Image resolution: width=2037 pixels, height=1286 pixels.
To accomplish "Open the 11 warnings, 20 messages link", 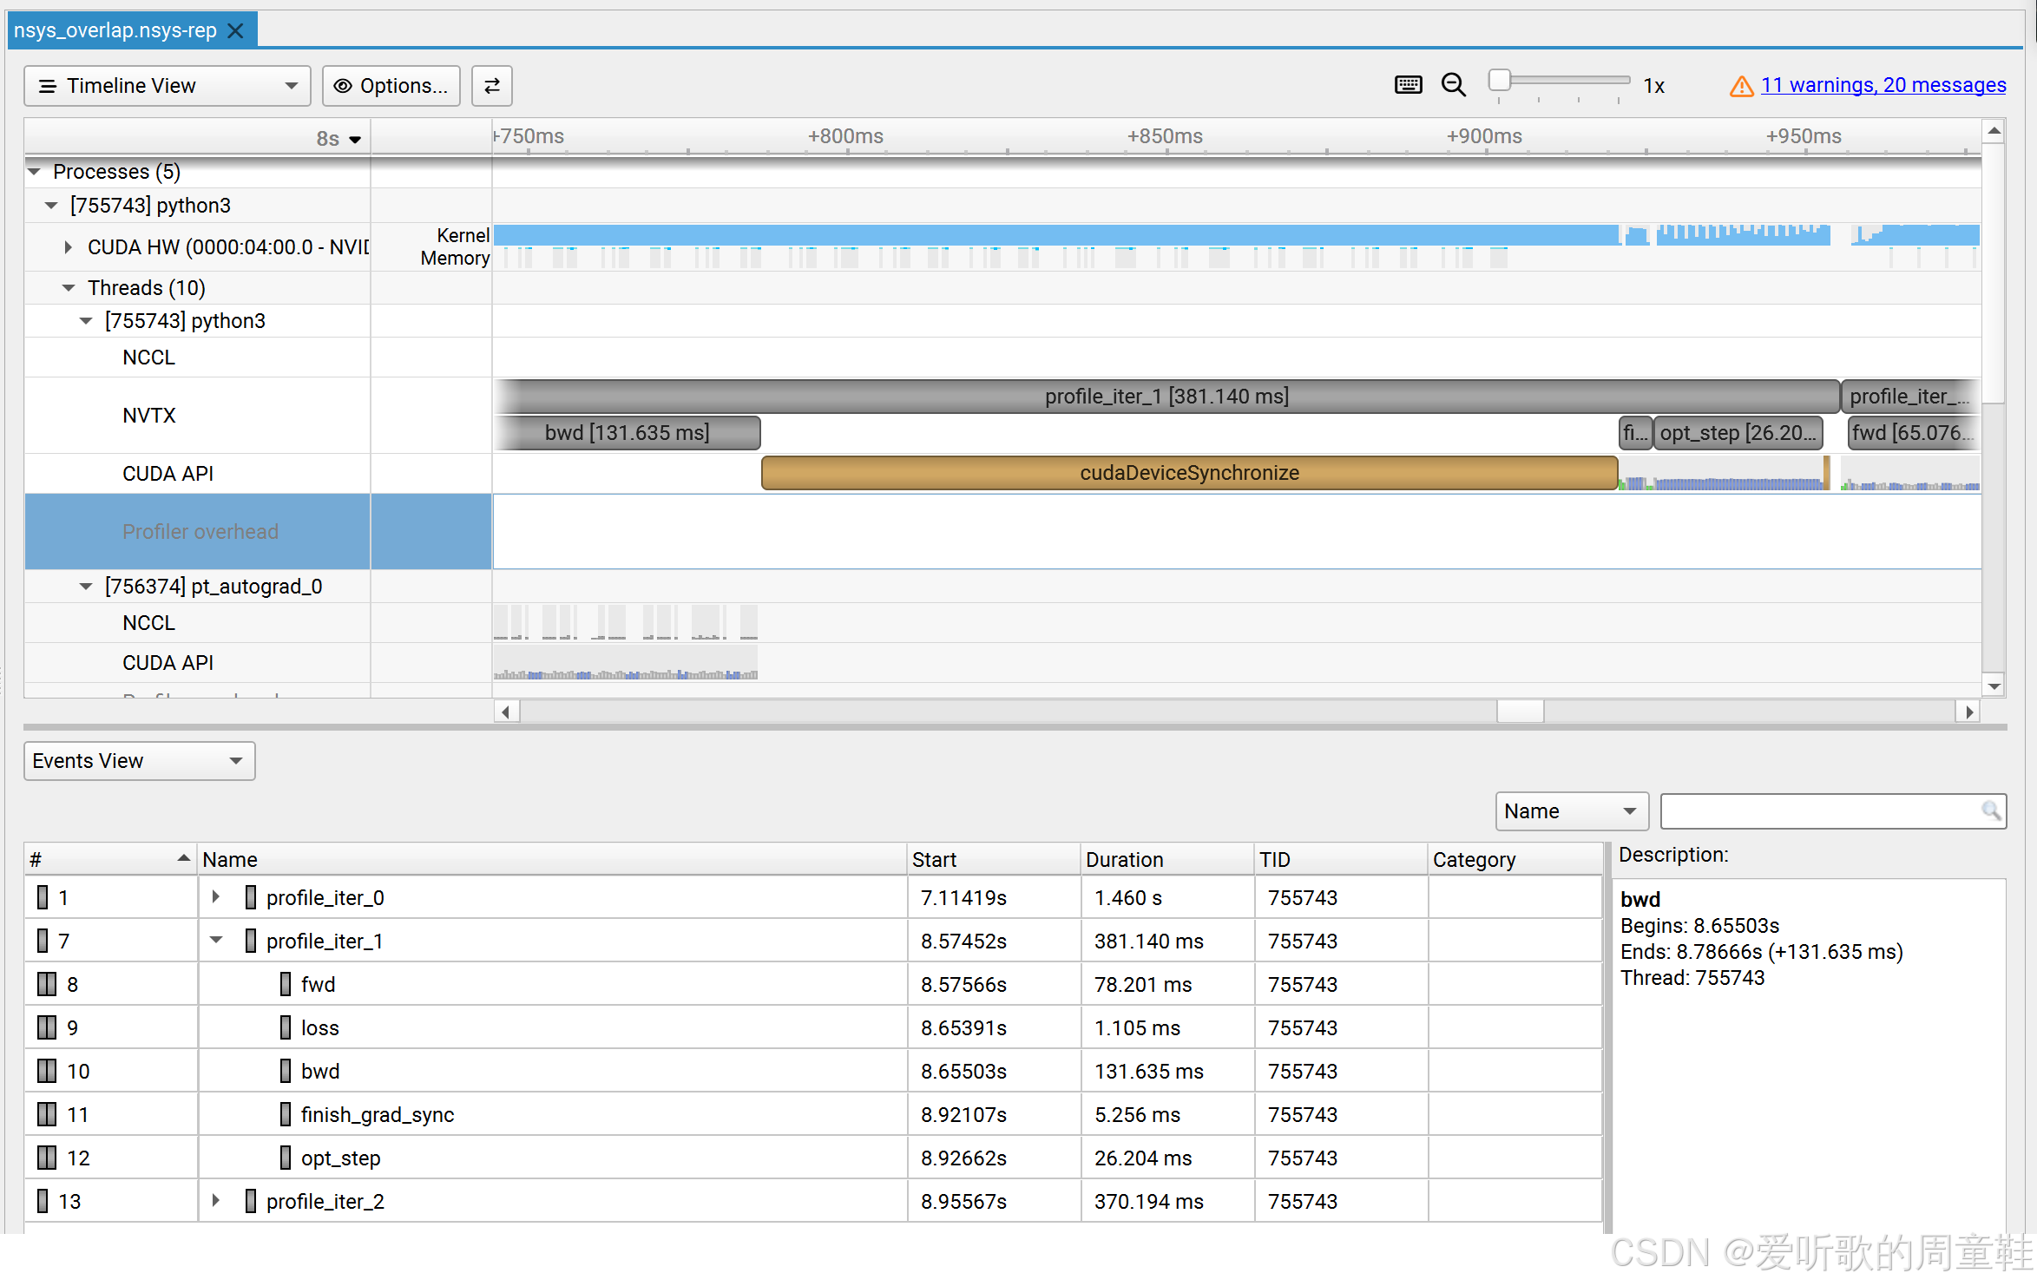I will click(1883, 85).
